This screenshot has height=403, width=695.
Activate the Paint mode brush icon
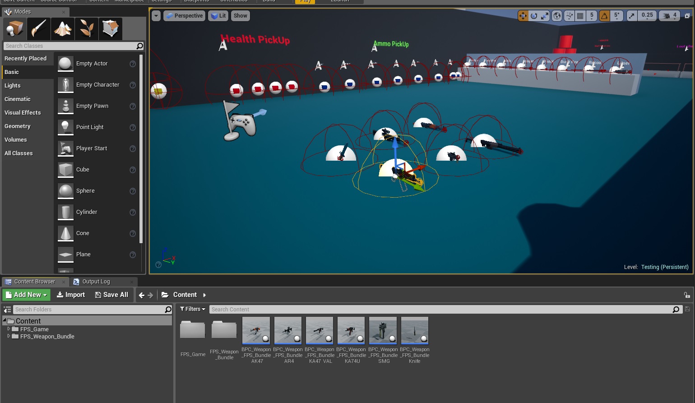click(x=39, y=29)
